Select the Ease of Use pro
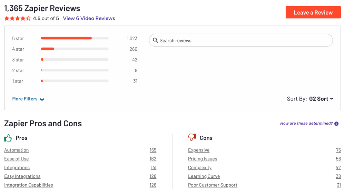 (17, 159)
